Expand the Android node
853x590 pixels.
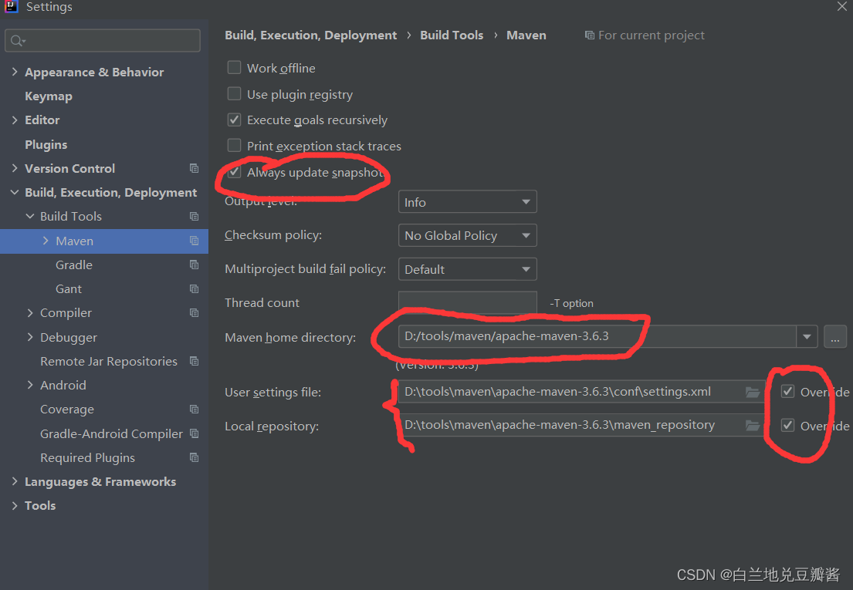tap(30, 385)
